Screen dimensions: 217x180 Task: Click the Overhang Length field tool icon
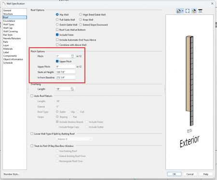coord(72,89)
